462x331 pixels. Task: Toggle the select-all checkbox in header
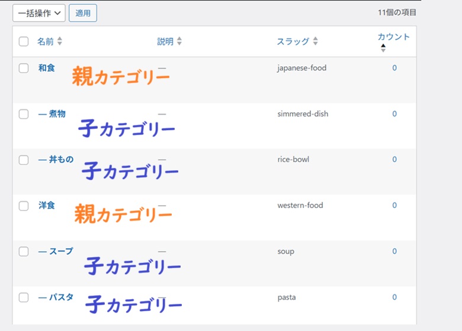pyautogui.click(x=24, y=41)
